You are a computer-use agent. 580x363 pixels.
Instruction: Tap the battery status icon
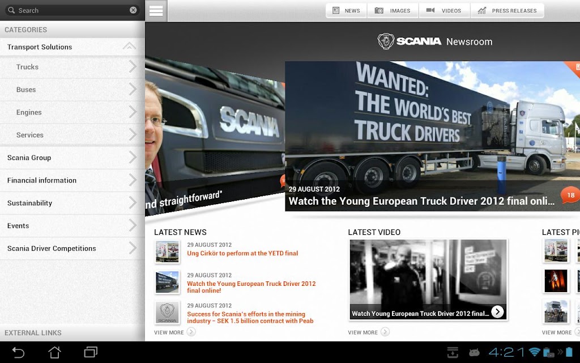570,352
